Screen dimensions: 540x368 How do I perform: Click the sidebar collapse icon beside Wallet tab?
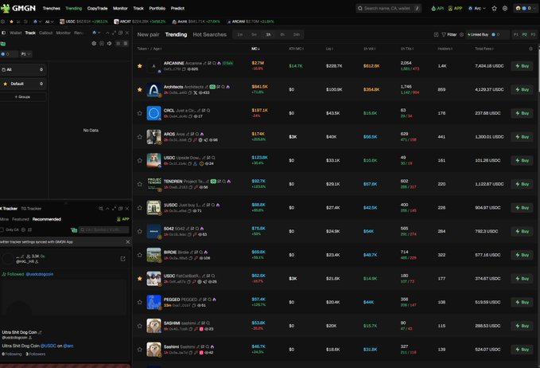pos(3,33)
